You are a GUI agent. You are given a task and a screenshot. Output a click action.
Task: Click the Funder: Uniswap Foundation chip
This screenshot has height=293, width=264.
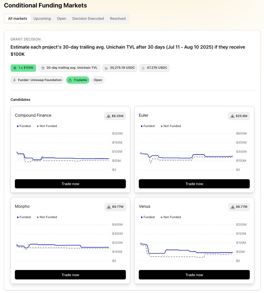point(37,80)
